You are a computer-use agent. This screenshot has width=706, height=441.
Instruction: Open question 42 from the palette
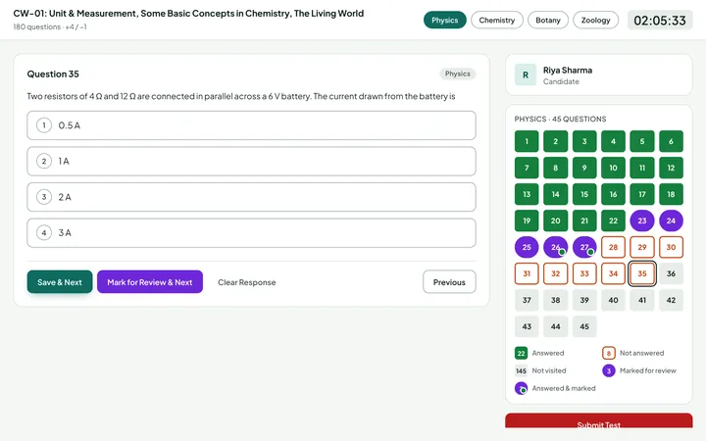(671, 300)
